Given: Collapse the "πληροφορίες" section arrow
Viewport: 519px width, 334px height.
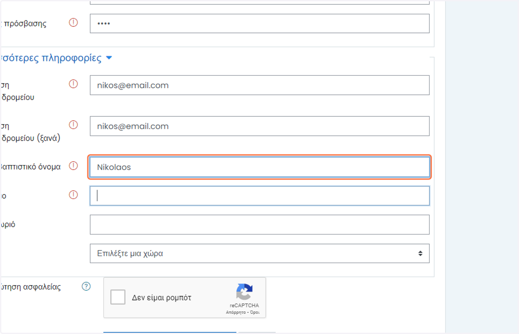Looking at the screenshot, I should click(x=109, y=58).
